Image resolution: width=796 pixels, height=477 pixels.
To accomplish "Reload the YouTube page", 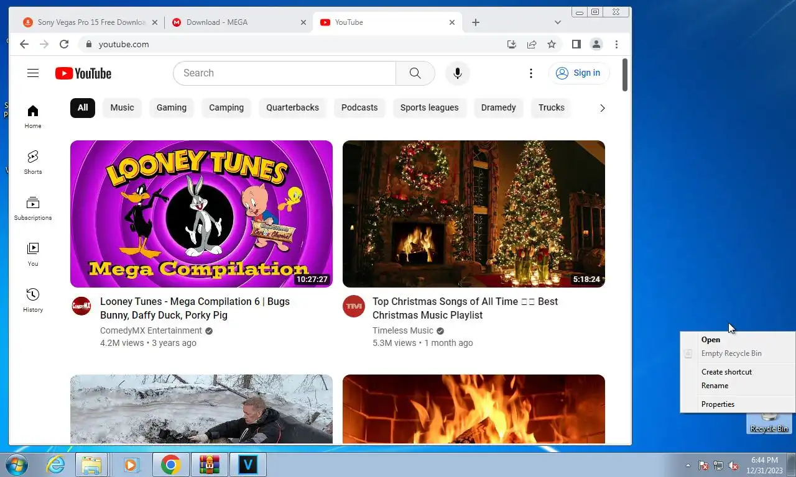I will tap(63, 44).
